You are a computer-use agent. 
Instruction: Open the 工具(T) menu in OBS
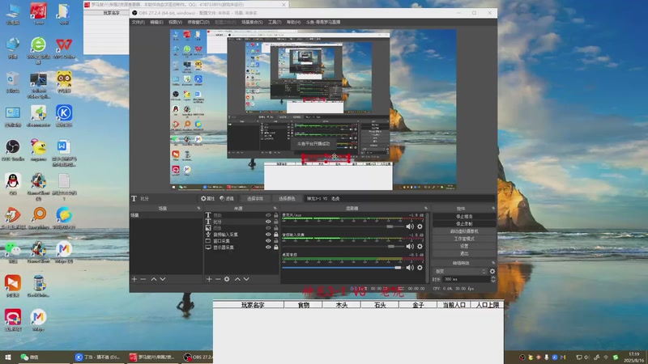(275, 23)
